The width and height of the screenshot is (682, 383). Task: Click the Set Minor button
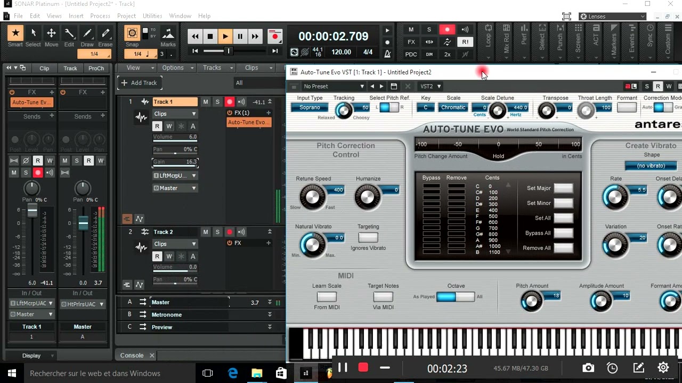pos(563,203)
